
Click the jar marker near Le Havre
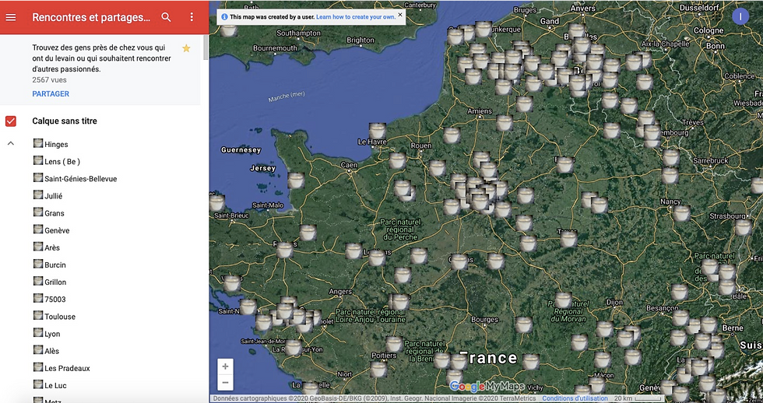pyautogui.click(x=377, y=131)
